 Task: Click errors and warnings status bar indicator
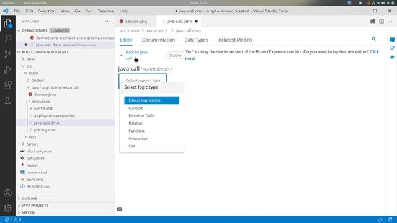coord(13,219)
